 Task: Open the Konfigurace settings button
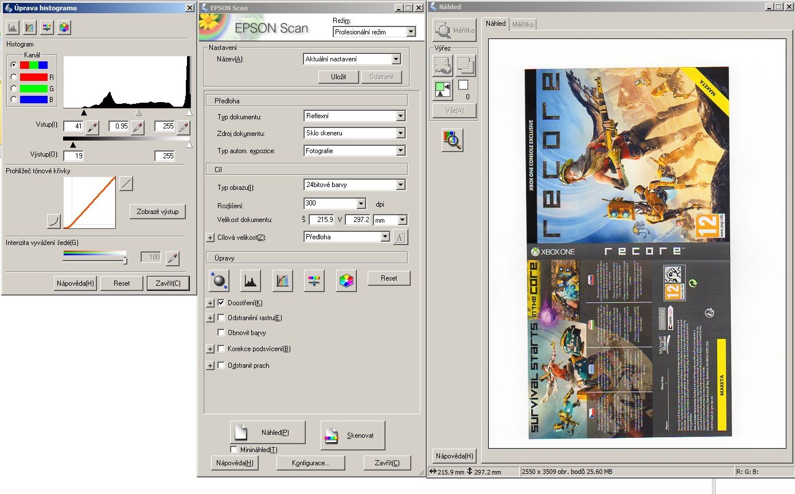[x=310, y=463]
